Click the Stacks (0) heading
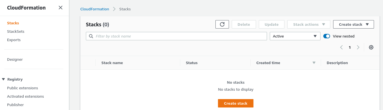 click(x=97, y=24)
